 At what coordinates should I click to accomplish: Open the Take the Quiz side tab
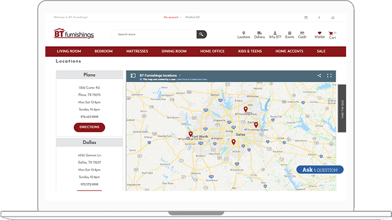[342, 108]
